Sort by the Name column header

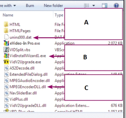point(8,15)
